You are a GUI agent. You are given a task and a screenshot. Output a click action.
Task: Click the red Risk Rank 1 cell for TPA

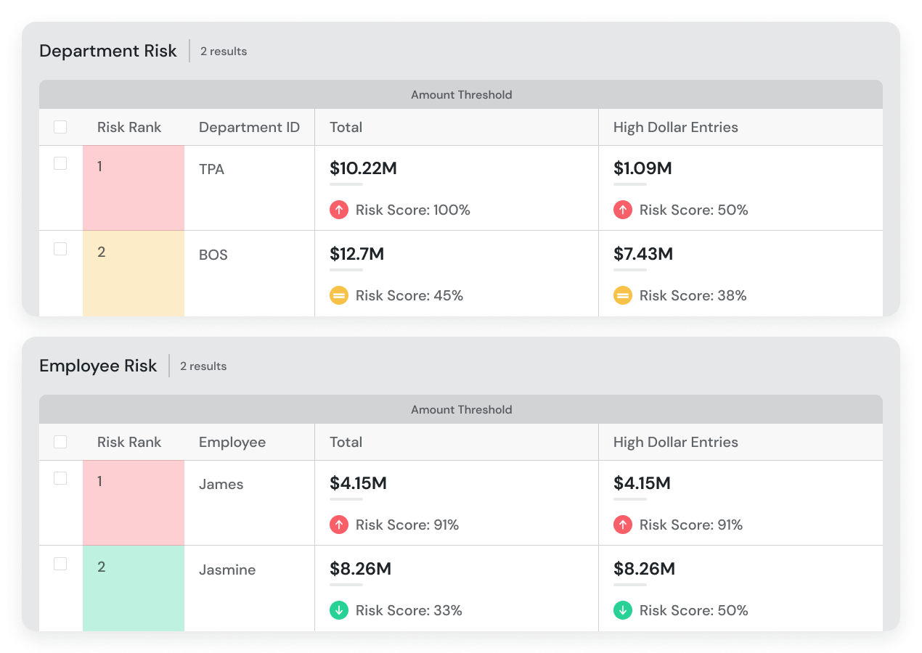click(134, 188)
